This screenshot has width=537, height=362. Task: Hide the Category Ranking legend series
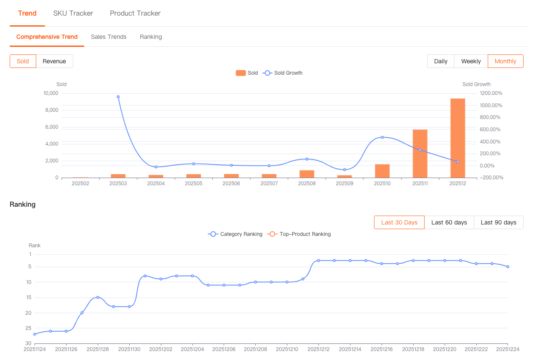[235, 234]
